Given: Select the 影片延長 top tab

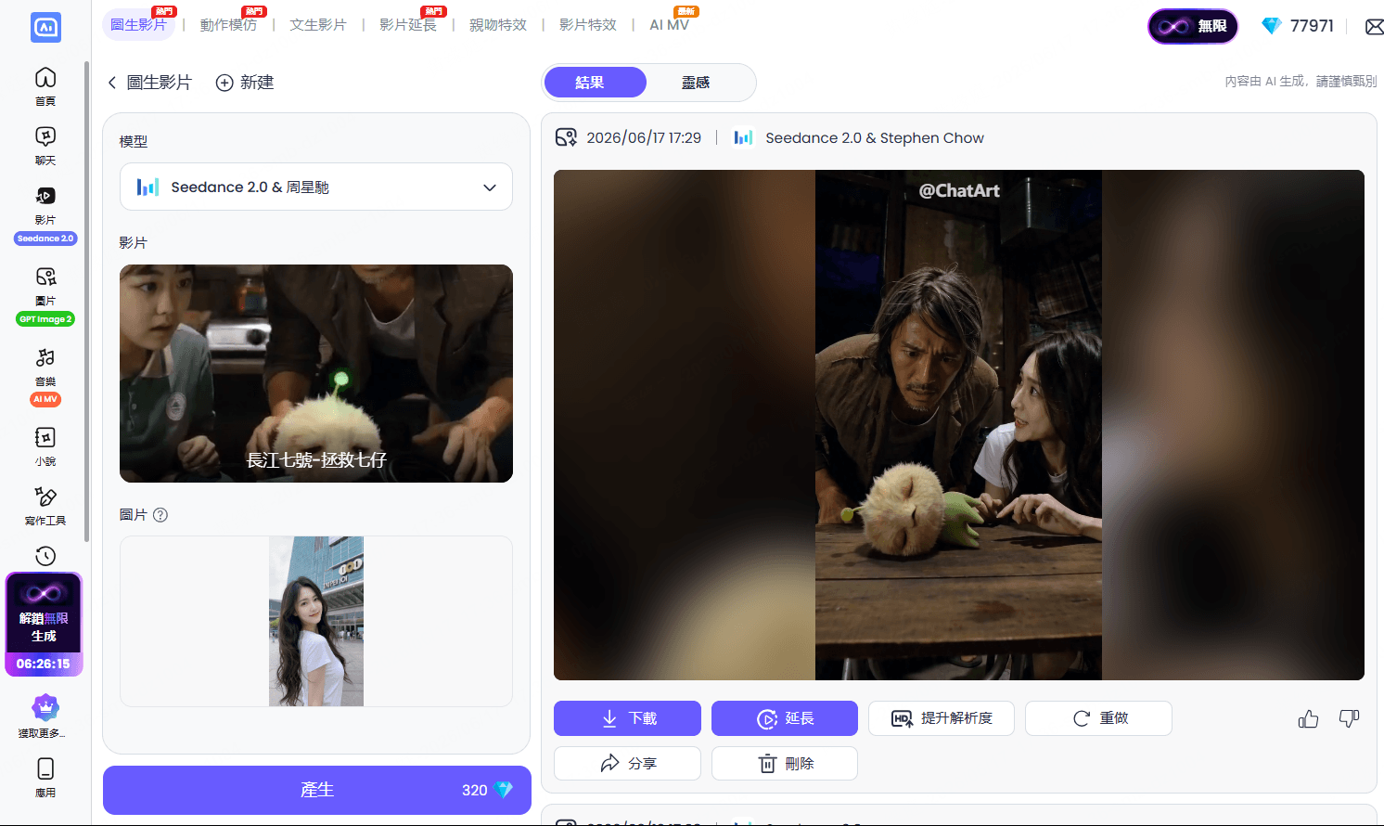Looking at the screenshot, I should click(x=408, y=24).
